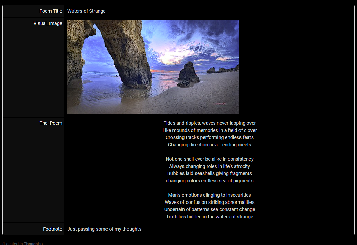Select the 'Footnote' row label

click(x=52, y=229)
